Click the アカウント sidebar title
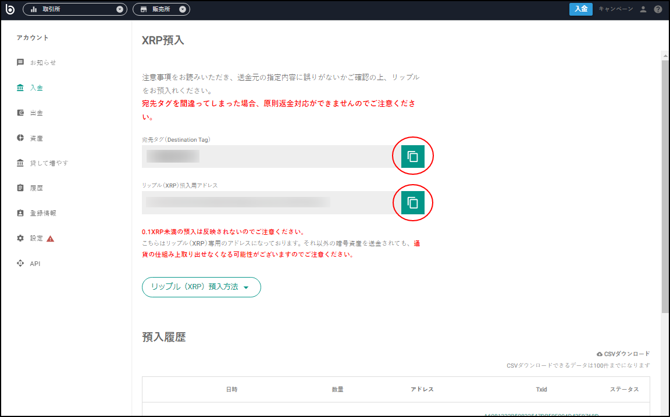670x417 pixels. 33,38
